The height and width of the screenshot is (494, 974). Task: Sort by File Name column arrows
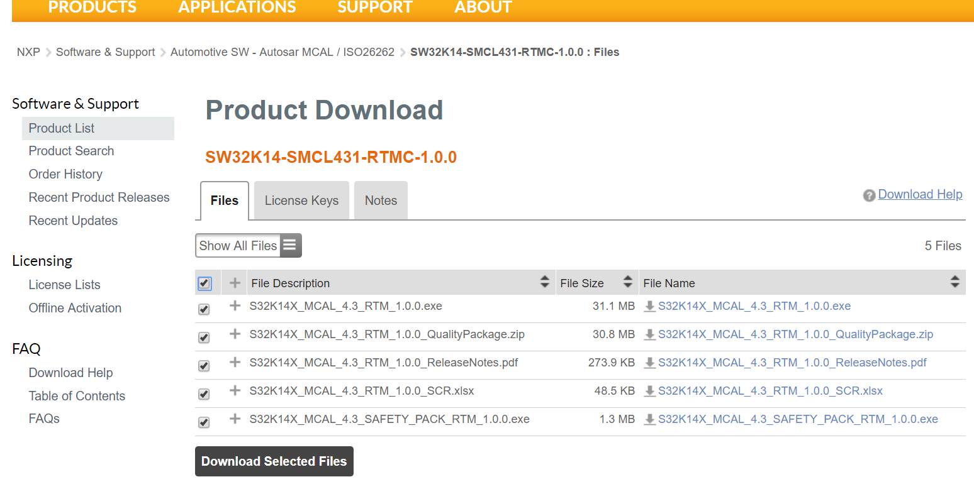point(954,282)
